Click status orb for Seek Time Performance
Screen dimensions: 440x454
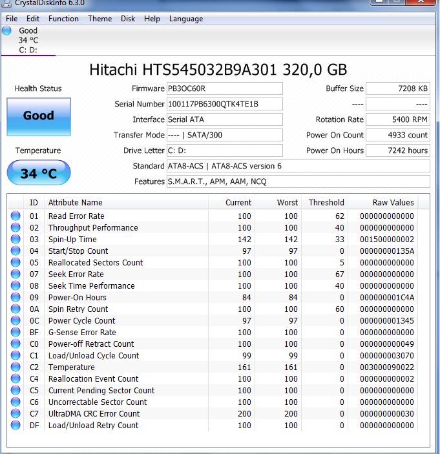coord(16,286)
